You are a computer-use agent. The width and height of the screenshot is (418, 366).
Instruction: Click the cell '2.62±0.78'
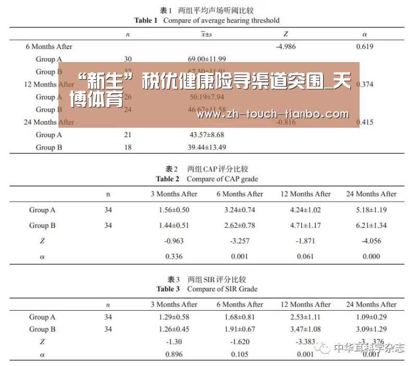240,225
